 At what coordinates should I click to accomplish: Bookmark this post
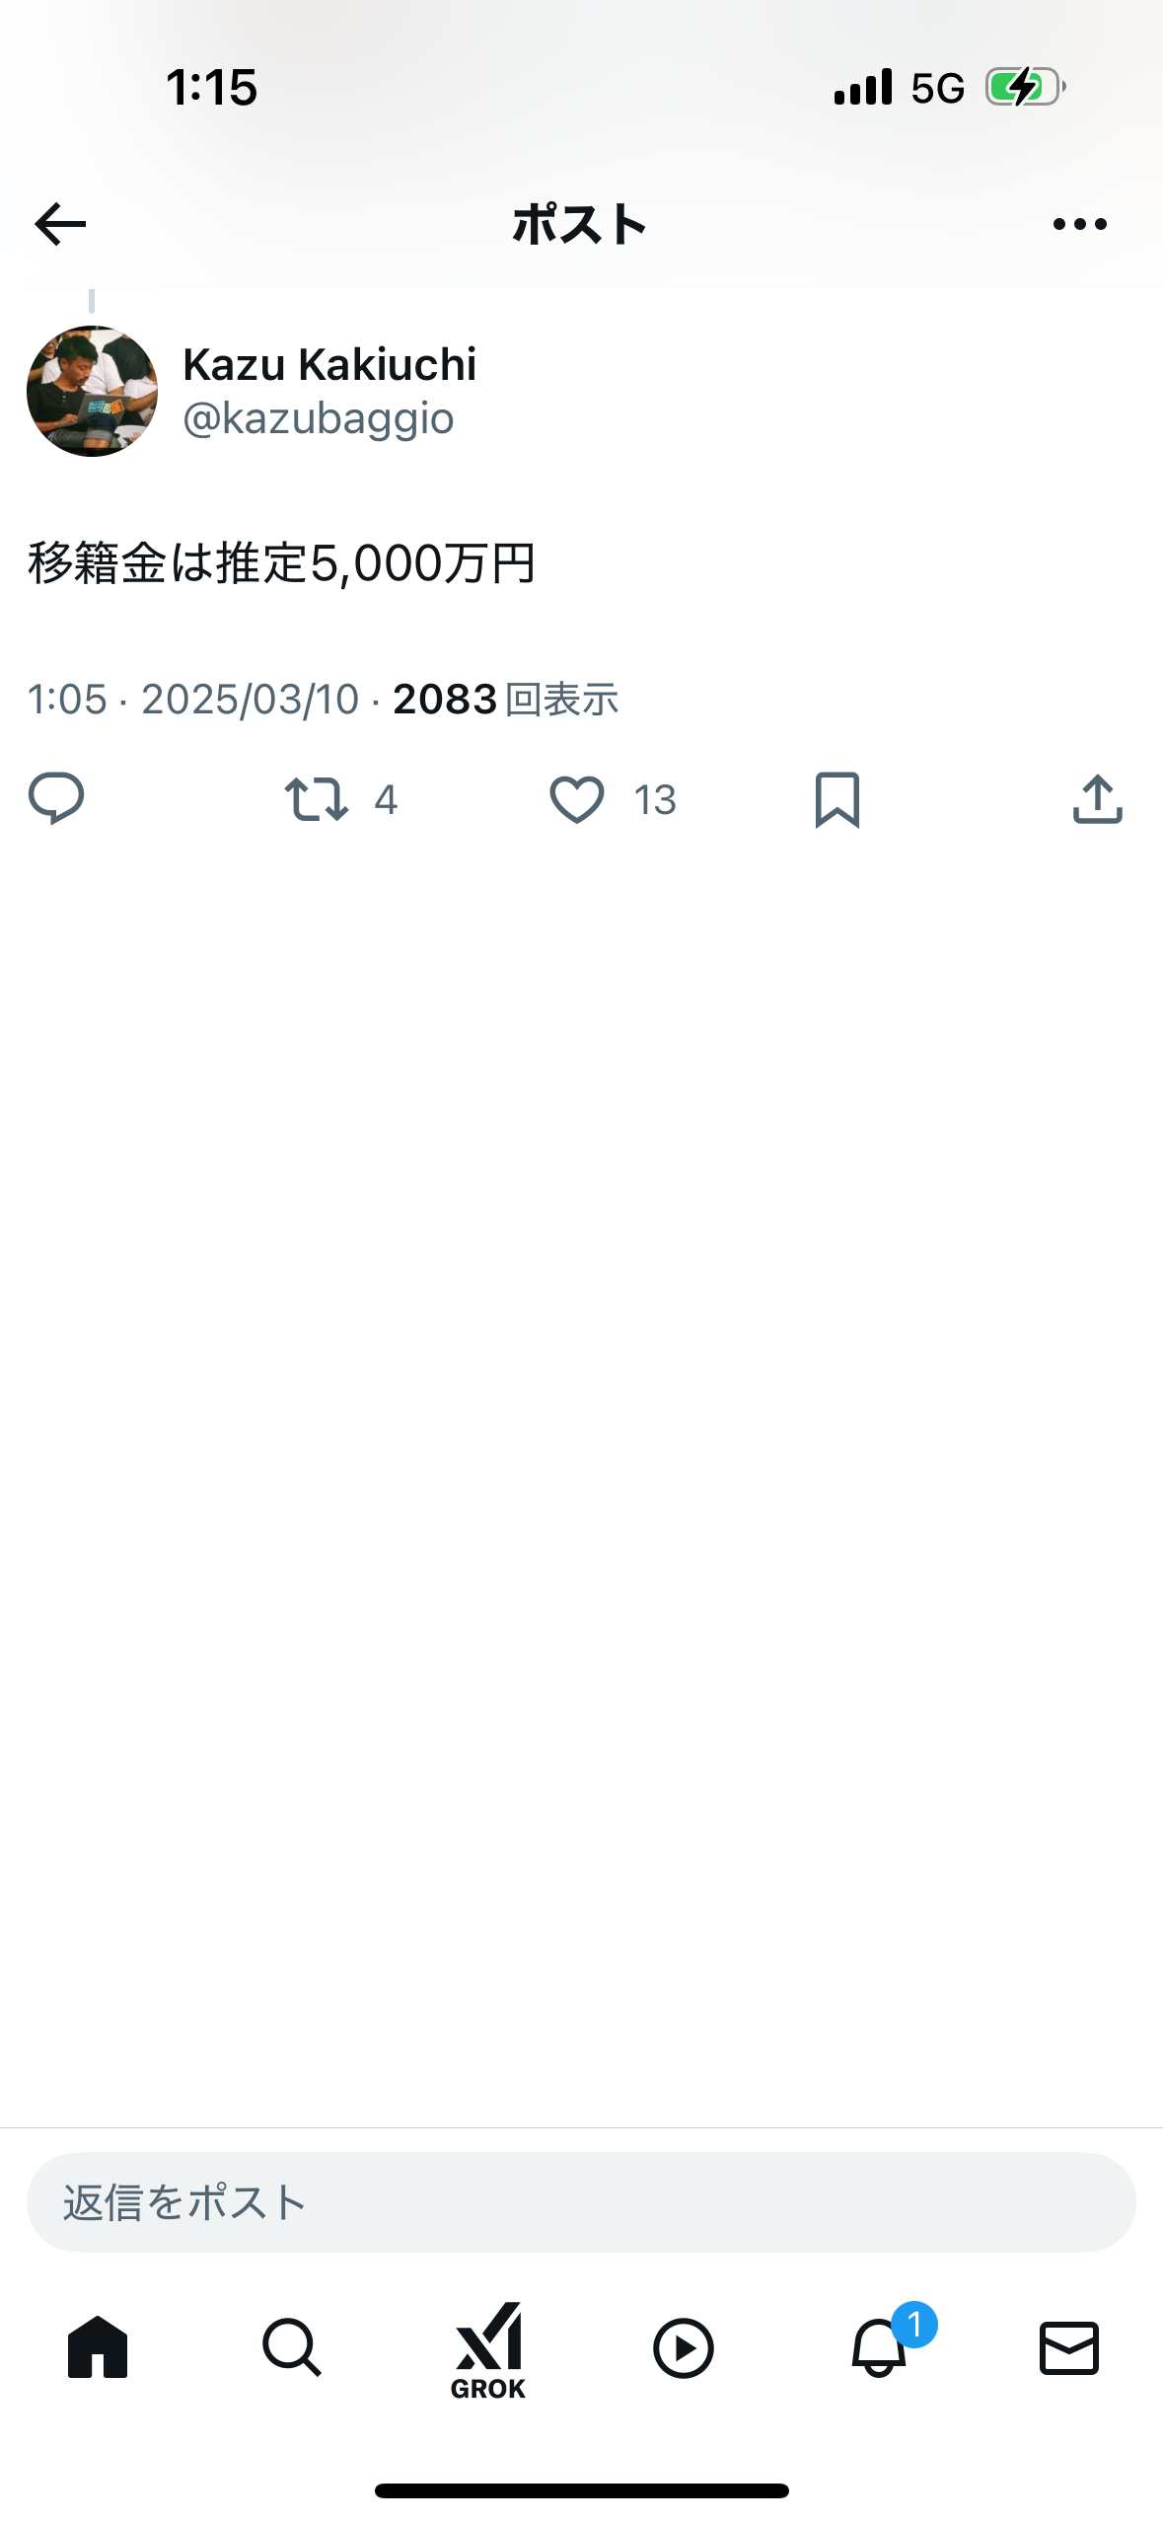837,799
